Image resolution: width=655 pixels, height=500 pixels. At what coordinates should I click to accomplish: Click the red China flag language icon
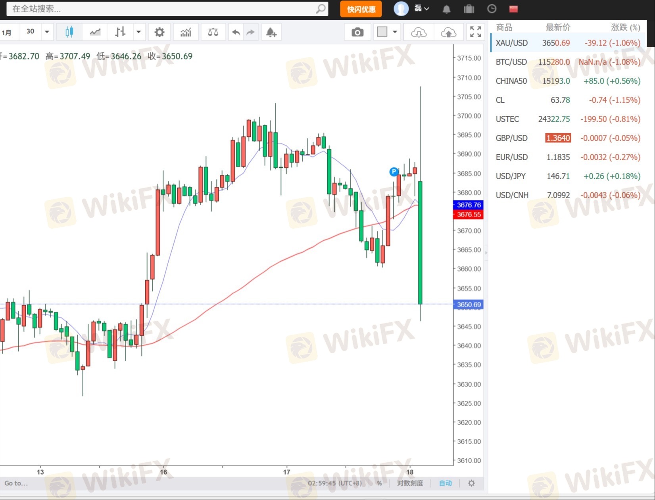click(514, 9)
